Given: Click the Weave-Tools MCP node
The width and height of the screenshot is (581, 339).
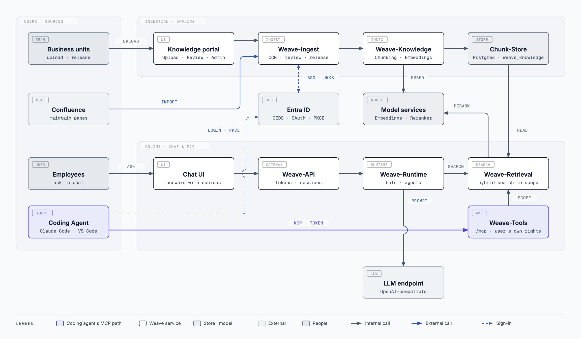Looking at the screenshot, I should [508, 222].
